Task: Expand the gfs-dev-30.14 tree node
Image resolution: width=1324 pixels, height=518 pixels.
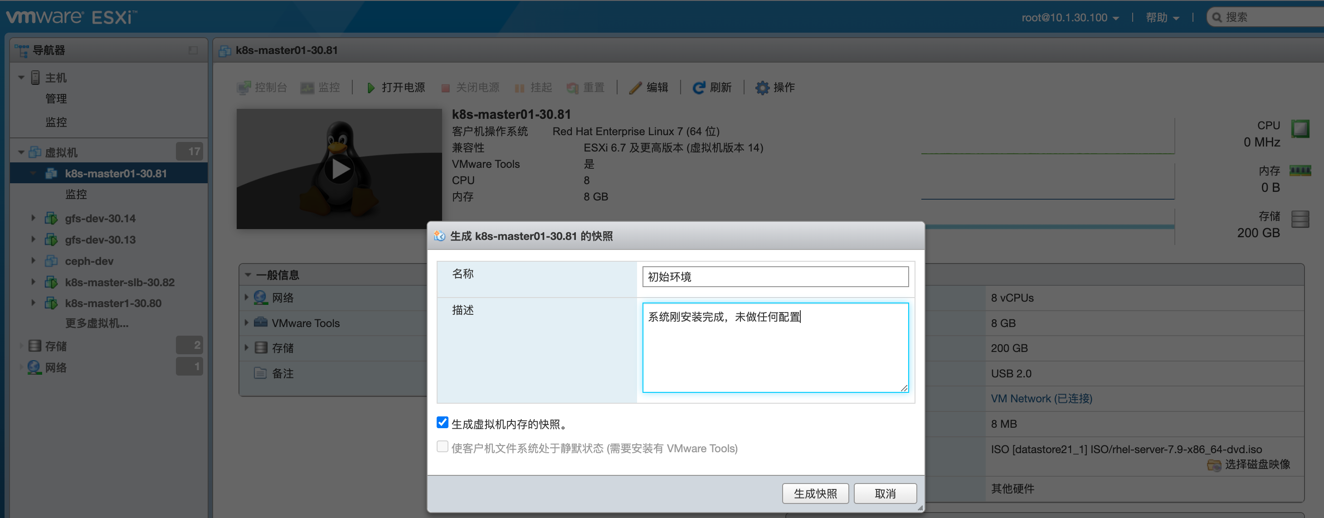Action: click(34, 218)
